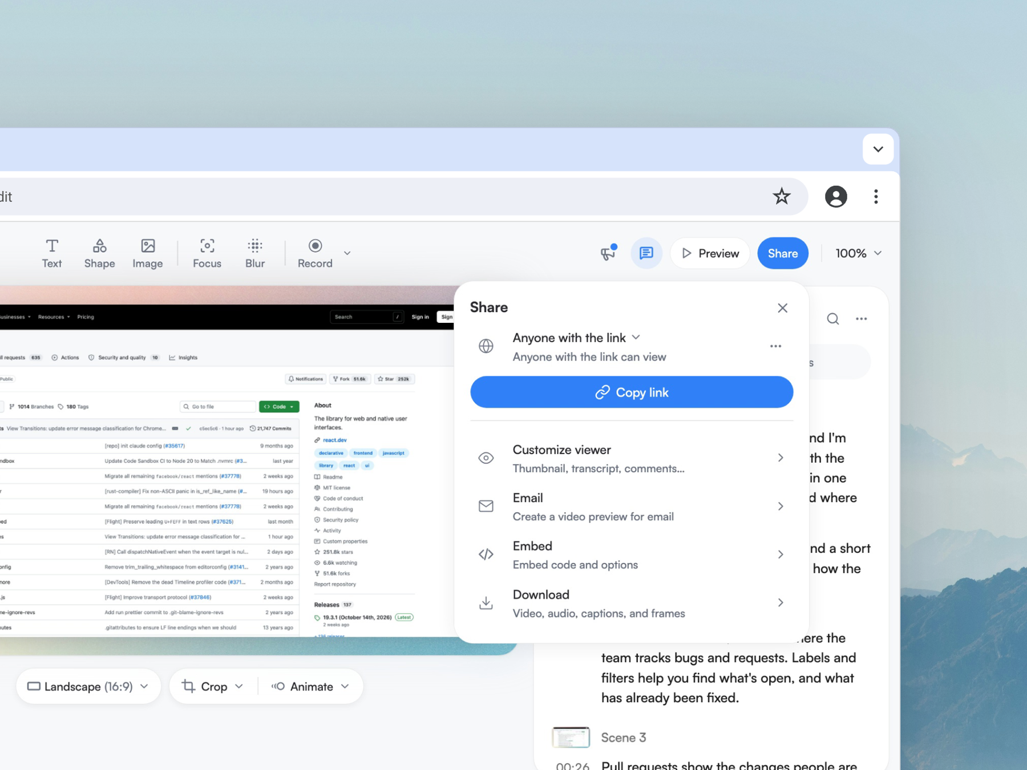Open the browser three-dot menu
This screenshot has width=1027, height=770.
click(x=876, y=197)
